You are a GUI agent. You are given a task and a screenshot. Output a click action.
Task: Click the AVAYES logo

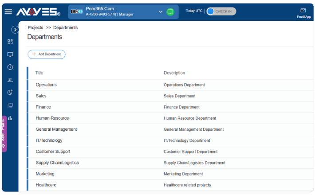pyautogui.click(x=38, y=12)
